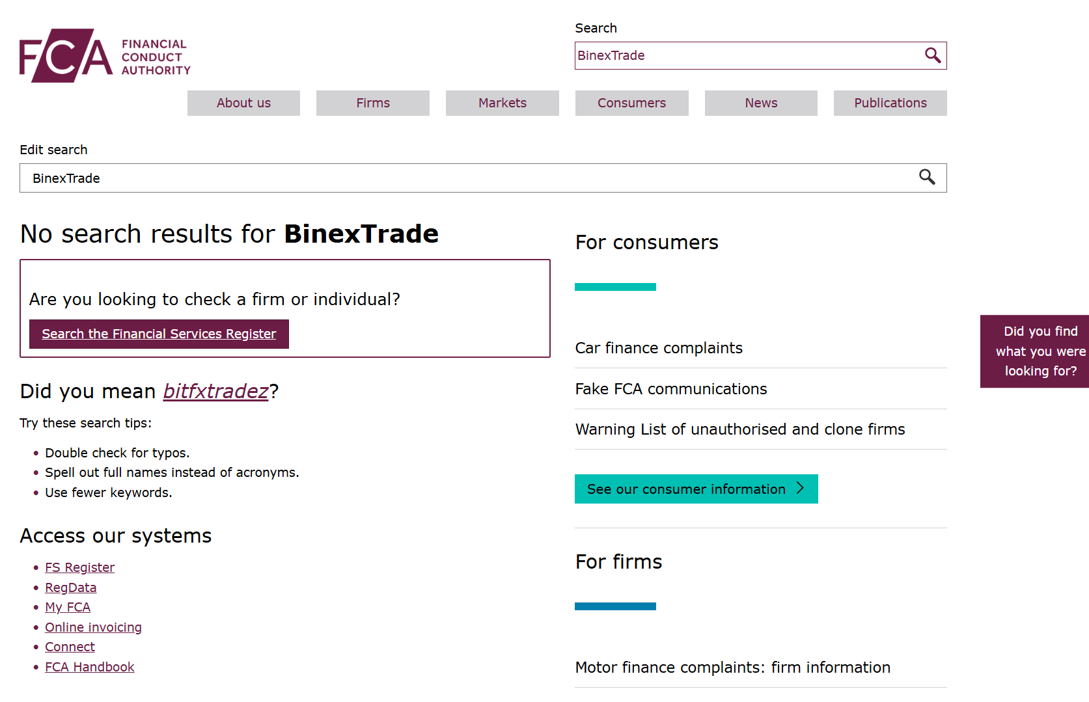Click See our consumer information
Viewport: 1089px width, 702px height.
(x=685, y=489)
